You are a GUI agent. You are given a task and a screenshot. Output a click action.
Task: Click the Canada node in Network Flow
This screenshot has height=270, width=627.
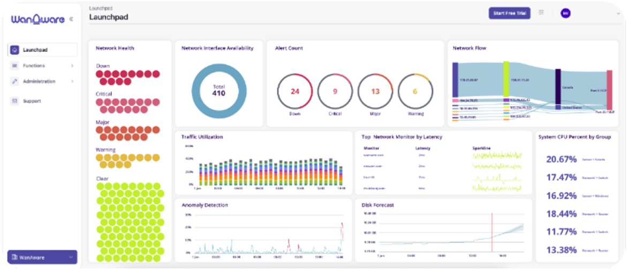pos(558,87)
